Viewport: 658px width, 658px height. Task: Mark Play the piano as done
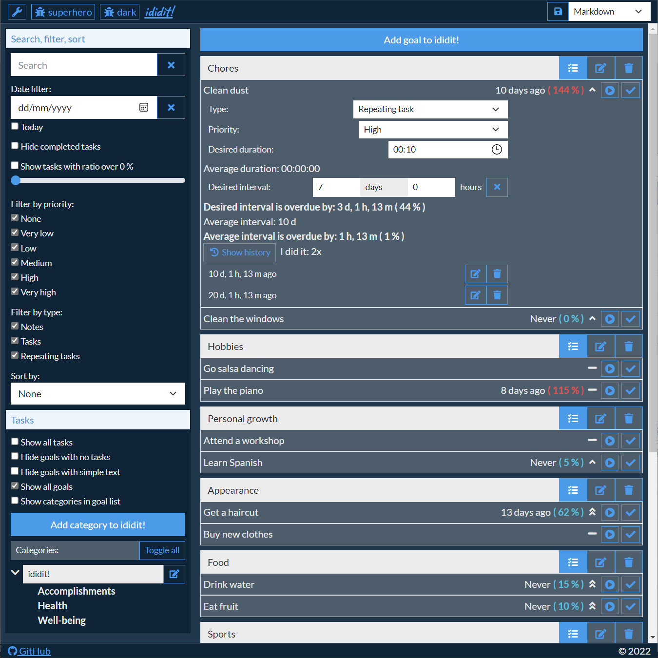pyautogui.click(x=631, y=390)
